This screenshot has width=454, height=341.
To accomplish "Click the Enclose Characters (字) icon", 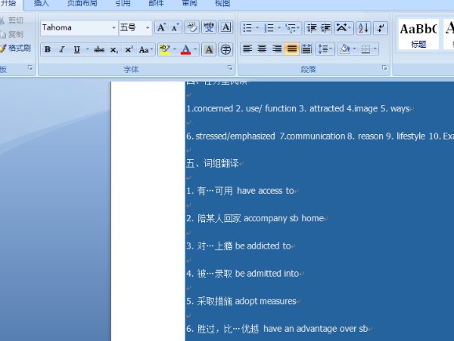I will [x=225, y=49].
